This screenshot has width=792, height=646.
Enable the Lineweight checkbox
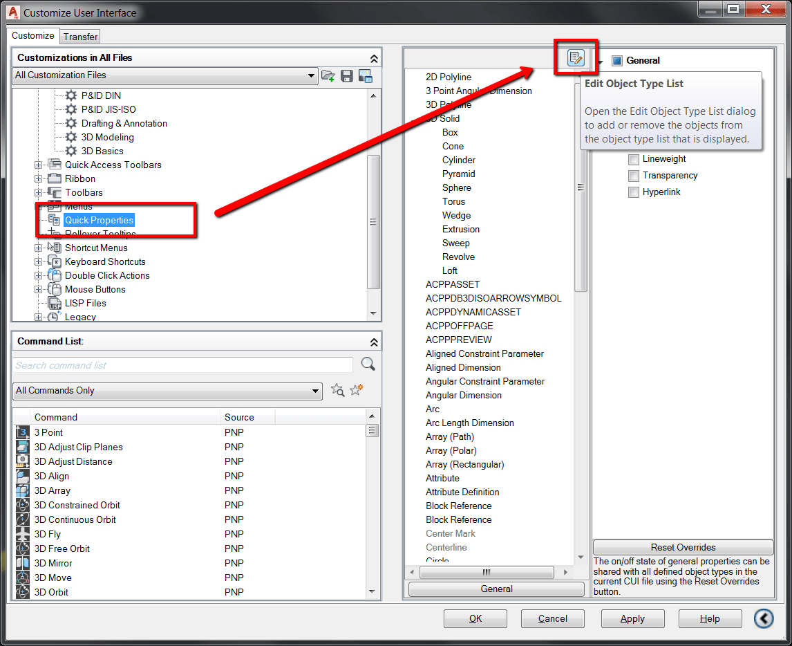point(633,159)
